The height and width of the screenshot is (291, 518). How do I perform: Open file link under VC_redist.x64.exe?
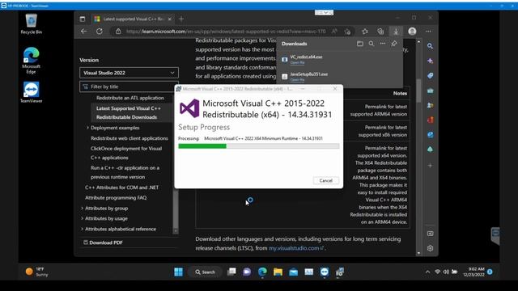297,63
